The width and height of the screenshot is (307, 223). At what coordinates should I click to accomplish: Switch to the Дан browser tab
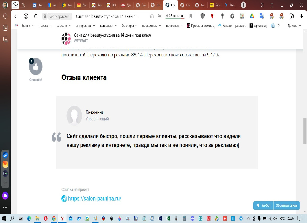point(126,5)
